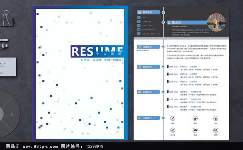Select the 基本信息 section header banner
The height and width of the screenshot is (150, 243).
pos(148,12)
